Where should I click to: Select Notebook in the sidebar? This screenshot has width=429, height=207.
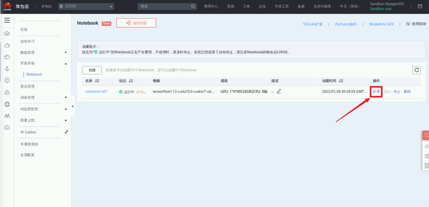pos(34,74)
